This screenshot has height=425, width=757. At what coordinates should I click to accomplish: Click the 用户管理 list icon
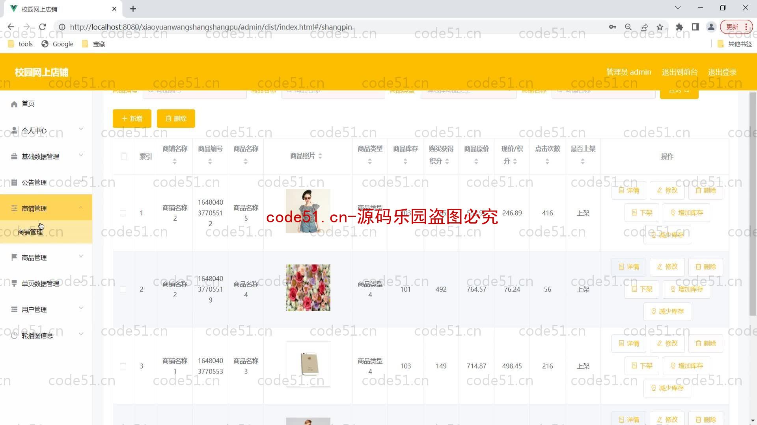[14, 309]
